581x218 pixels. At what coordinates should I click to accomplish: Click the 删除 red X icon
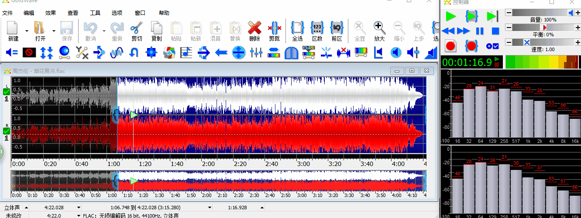(x=254, y=31)
